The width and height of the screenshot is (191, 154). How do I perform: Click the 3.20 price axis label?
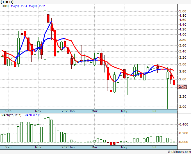click(x=183, y=58)
